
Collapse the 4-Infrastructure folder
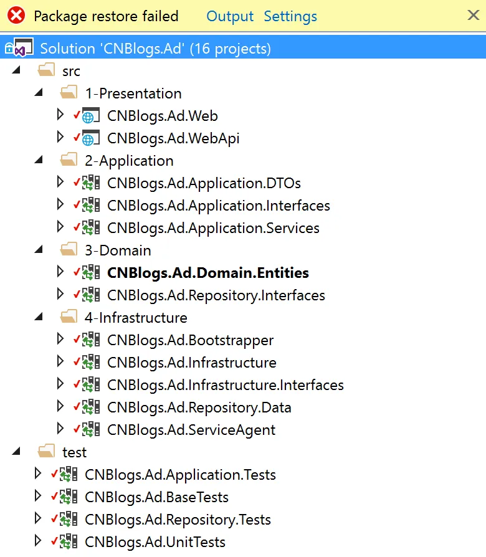coord(39,318)
